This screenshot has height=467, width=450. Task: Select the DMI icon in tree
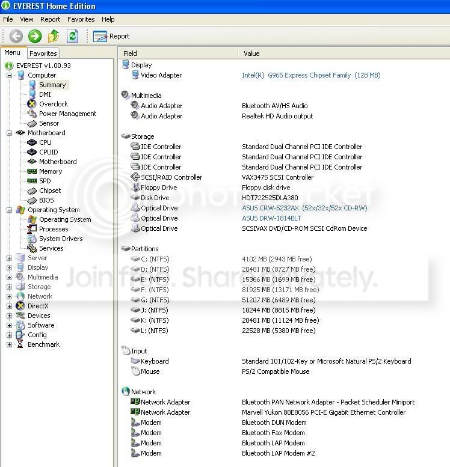coord(32,94)
